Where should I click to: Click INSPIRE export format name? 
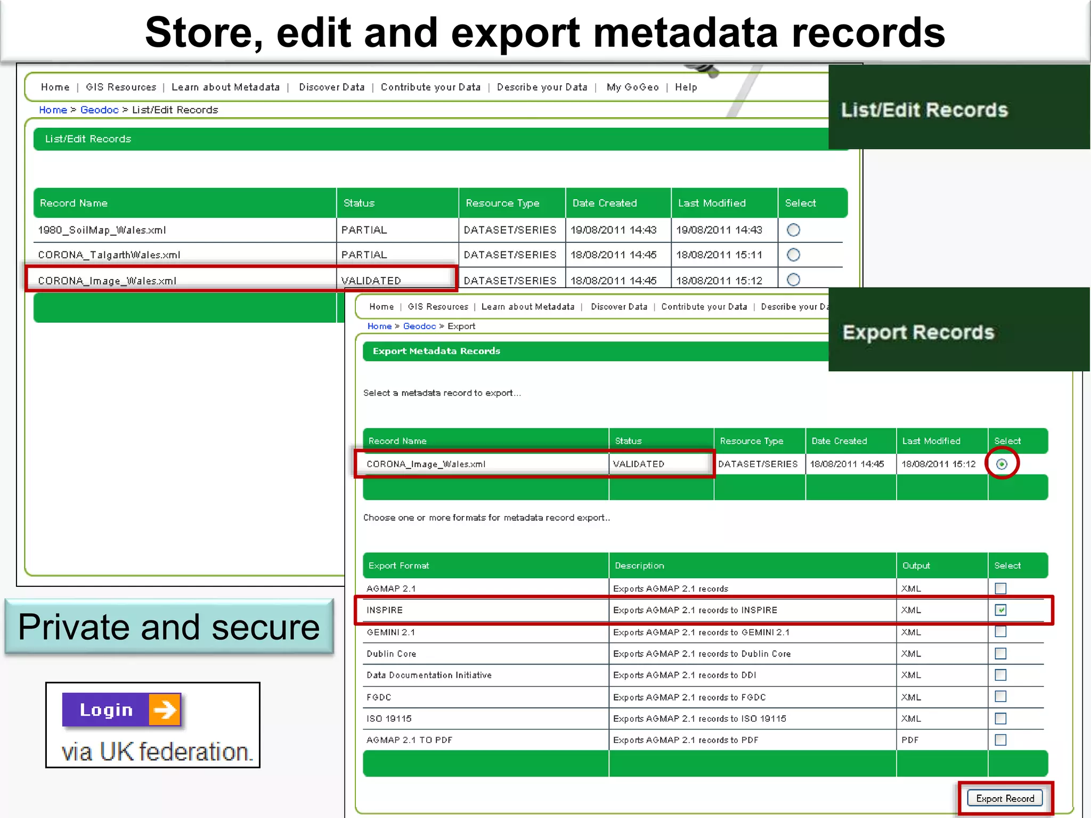[x=385, y=610]
